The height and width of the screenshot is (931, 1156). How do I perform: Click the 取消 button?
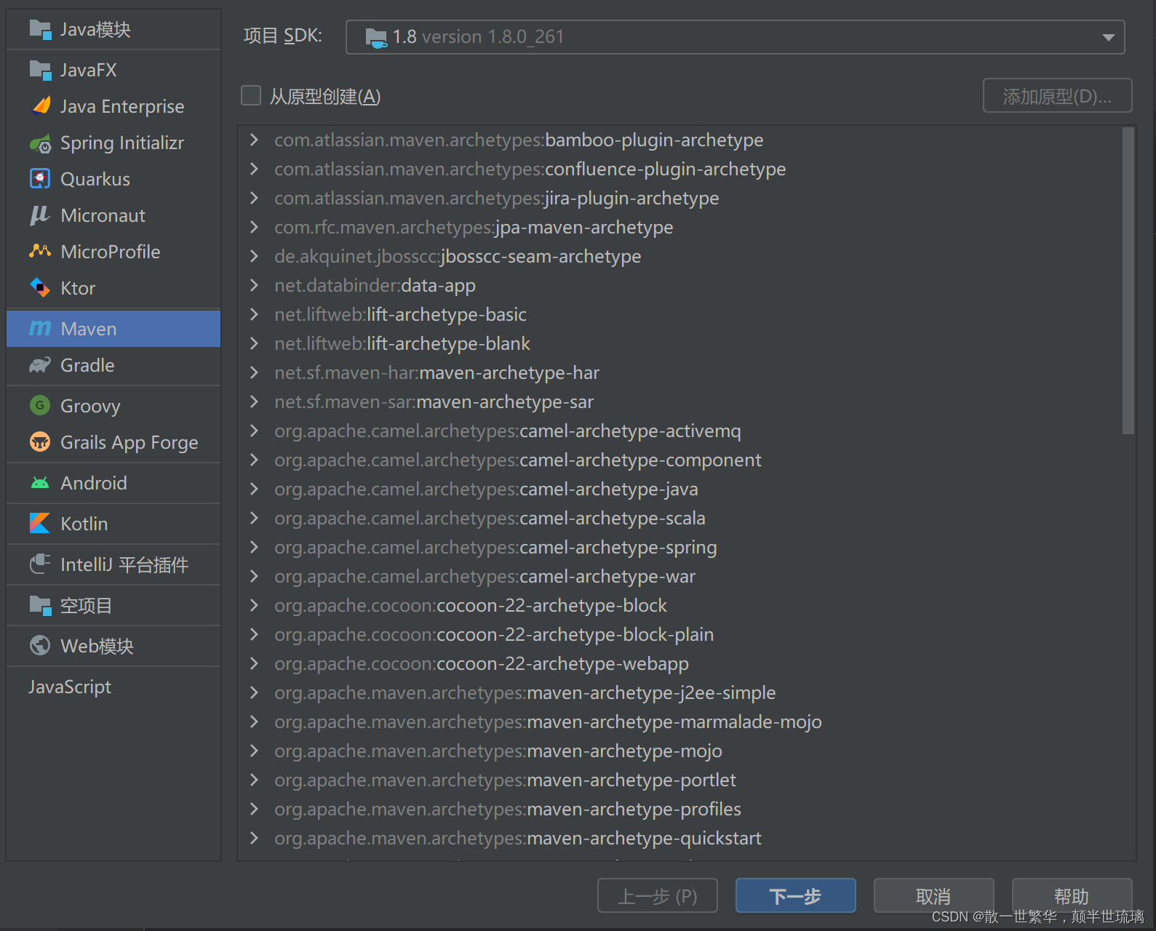(933, 895)
